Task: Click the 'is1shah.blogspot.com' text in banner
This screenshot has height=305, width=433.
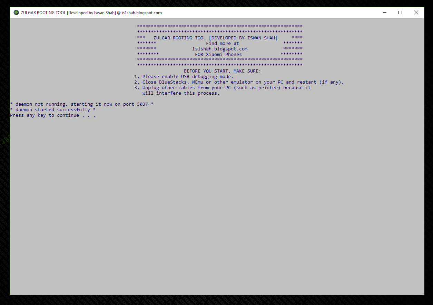Action: [x=220, y=49]
